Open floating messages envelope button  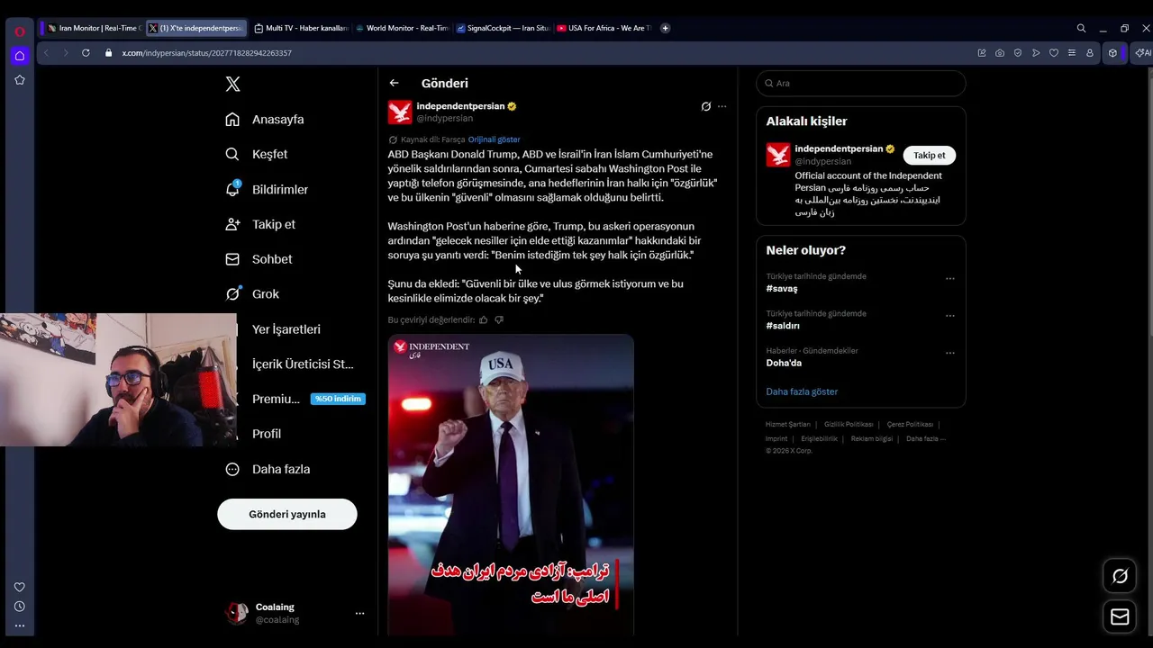coord(1120,616)
